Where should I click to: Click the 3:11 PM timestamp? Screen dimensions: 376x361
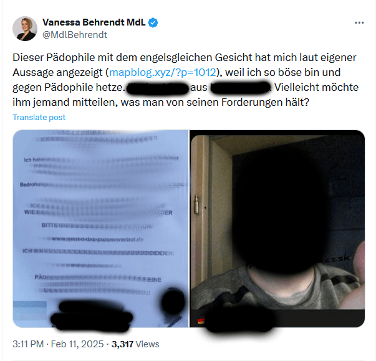pyautogui.click(x=28, y=344)
